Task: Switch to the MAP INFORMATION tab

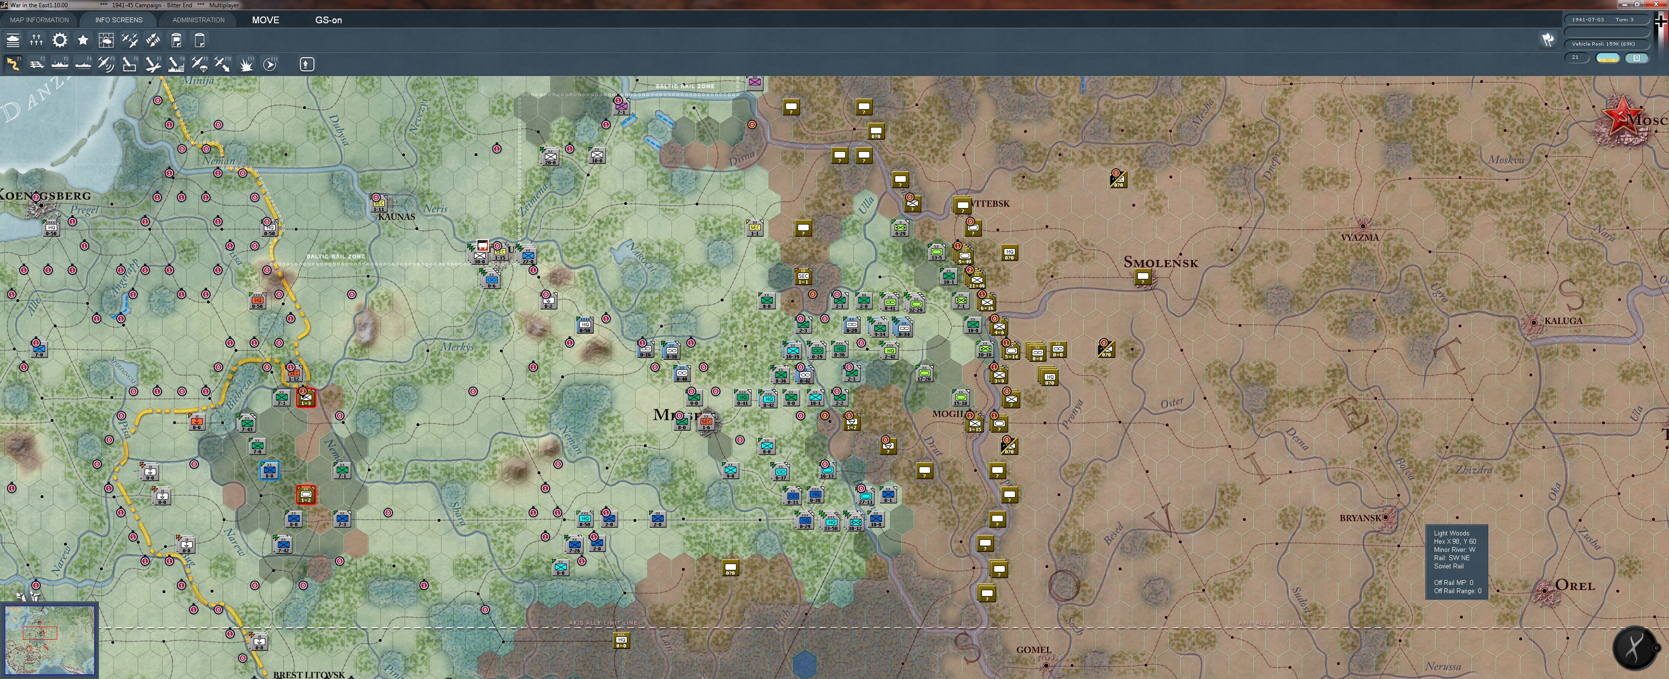Action: point(39,20)
